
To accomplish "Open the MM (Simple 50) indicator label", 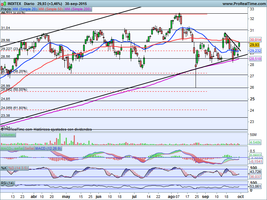I will click(x=51, y=9).
